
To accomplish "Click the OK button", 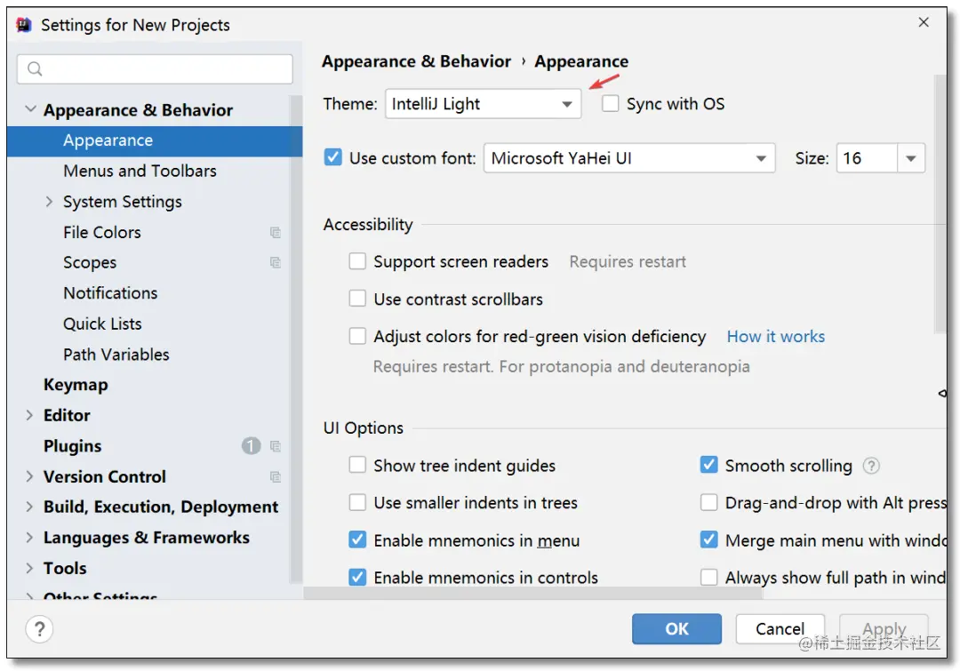I will coord(677,628).
